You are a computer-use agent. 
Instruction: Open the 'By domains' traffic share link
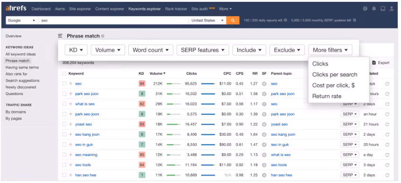[16, 112]
